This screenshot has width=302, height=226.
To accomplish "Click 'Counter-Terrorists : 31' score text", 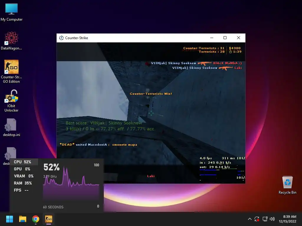I will click(204, 48).
